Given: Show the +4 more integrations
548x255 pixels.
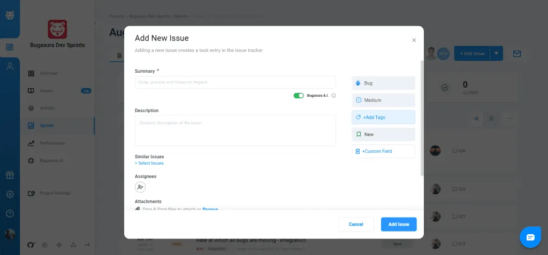Looking at the screenshot, I should (87, 245).
